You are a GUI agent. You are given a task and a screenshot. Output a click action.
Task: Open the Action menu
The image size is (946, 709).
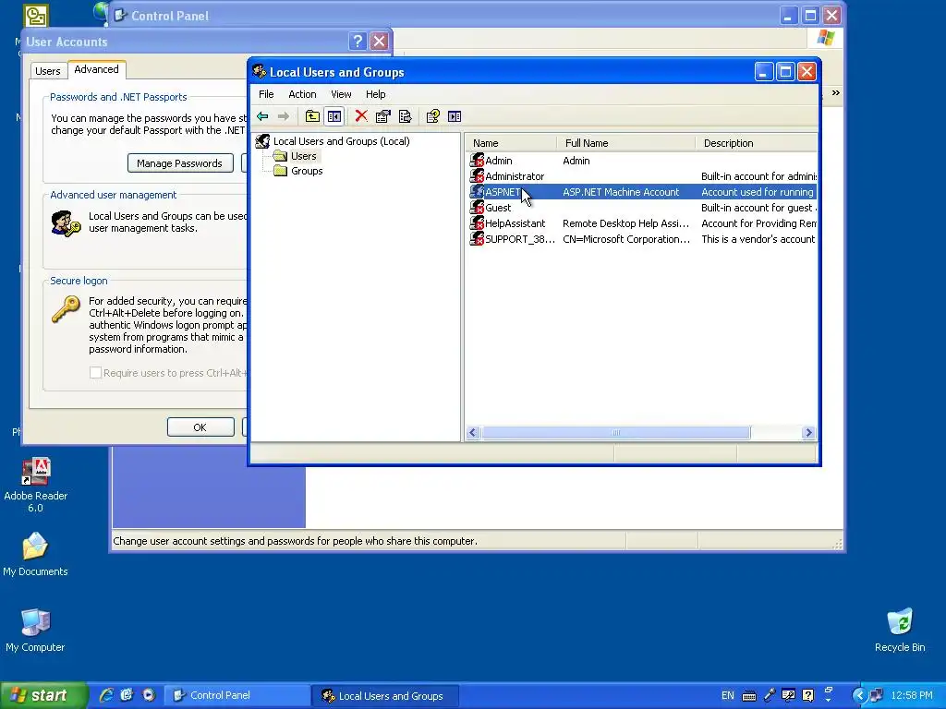click(302, 94)
